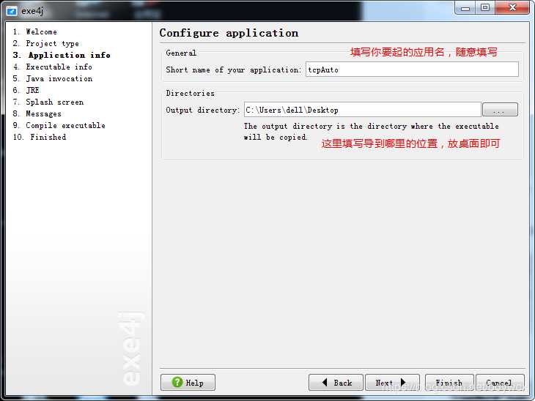Focus the short application name field

[412, 70]
